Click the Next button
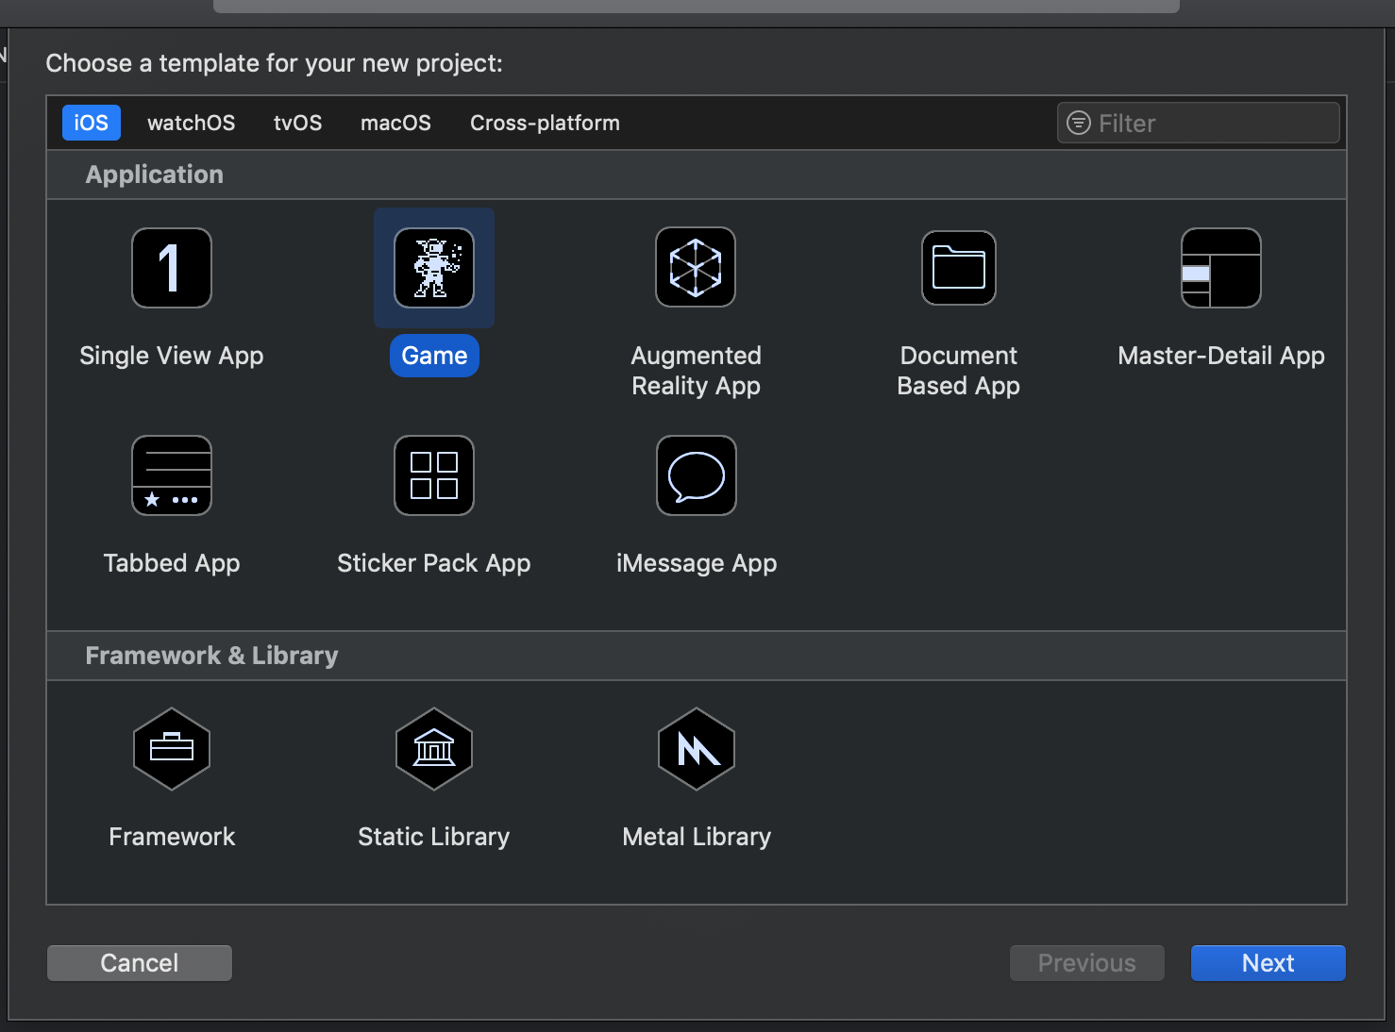1395x1032 pixels. (x=1268, y=962)
